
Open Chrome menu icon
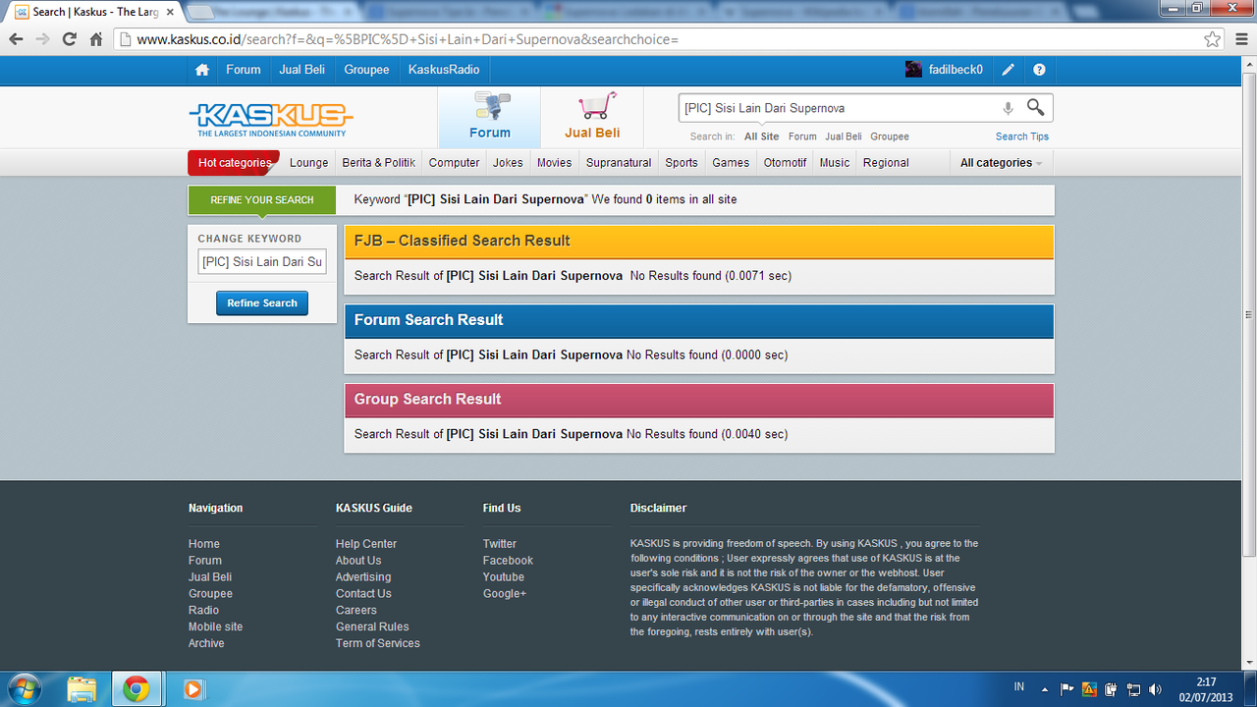click(1239, 39)
